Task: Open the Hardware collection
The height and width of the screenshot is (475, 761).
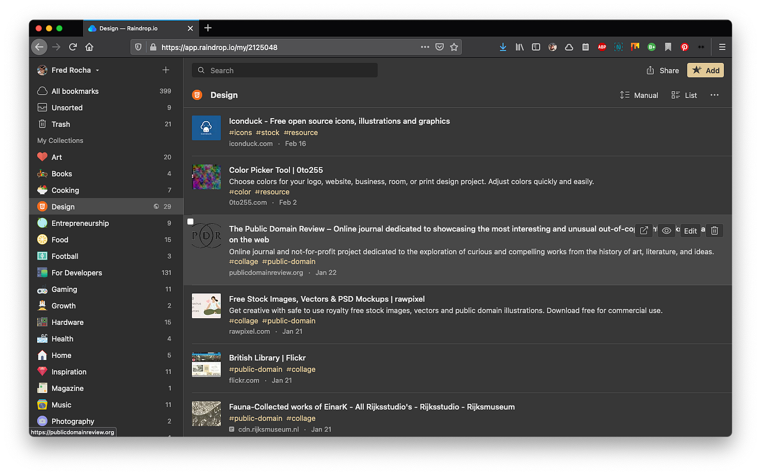Action: 106,322
